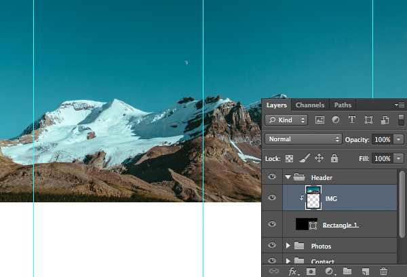Screen dimensions: 407x277
Task: Select the IMG layer thumbnail
Action: pos(313,198)
